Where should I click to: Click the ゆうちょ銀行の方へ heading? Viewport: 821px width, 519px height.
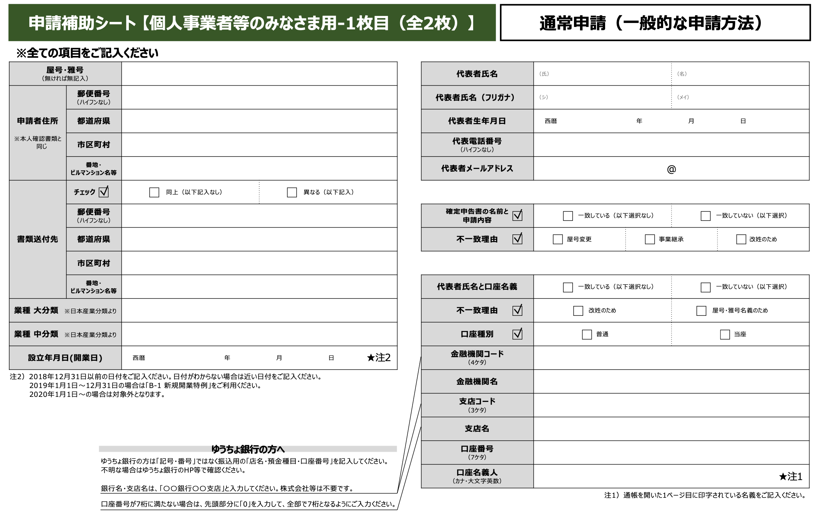[x=248, y=449]
